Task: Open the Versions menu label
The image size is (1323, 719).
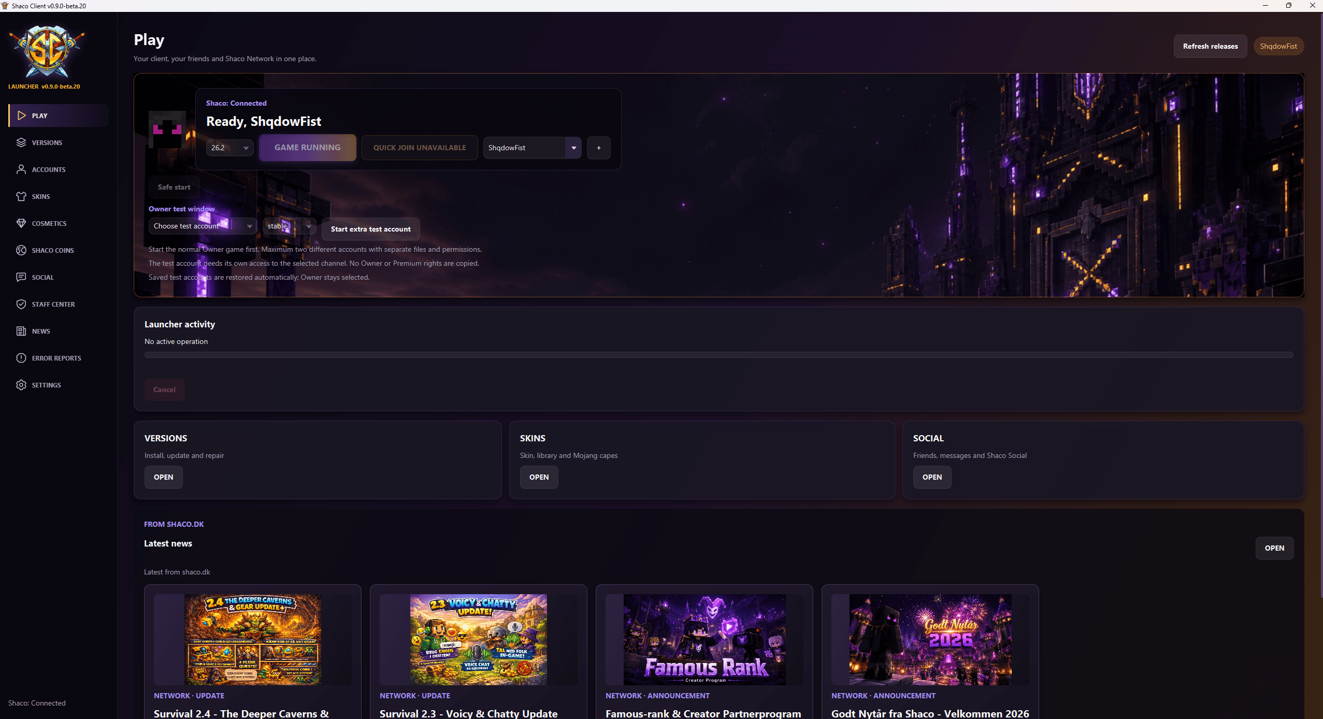Action: 47,142
